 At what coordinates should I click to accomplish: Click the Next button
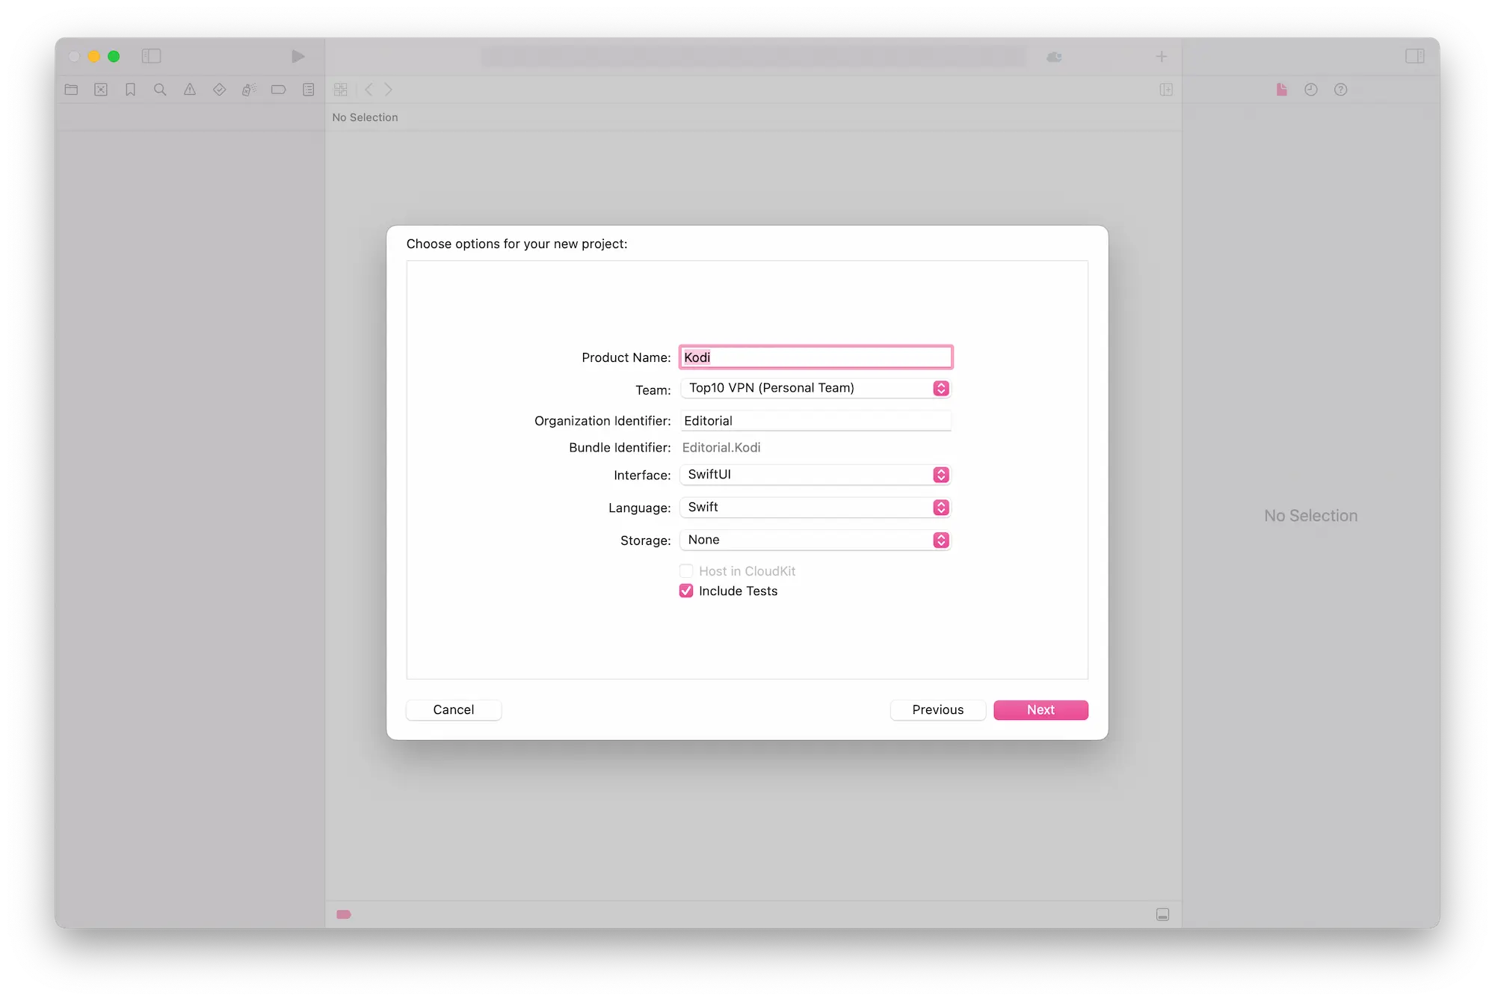click(1041, 709)
